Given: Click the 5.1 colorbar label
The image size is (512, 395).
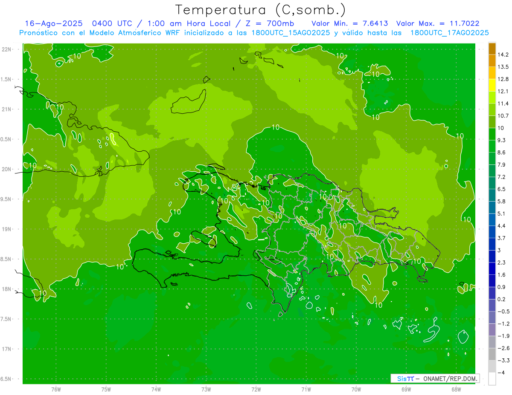Looking at the screenshot, I should click(x=502, y=213).
